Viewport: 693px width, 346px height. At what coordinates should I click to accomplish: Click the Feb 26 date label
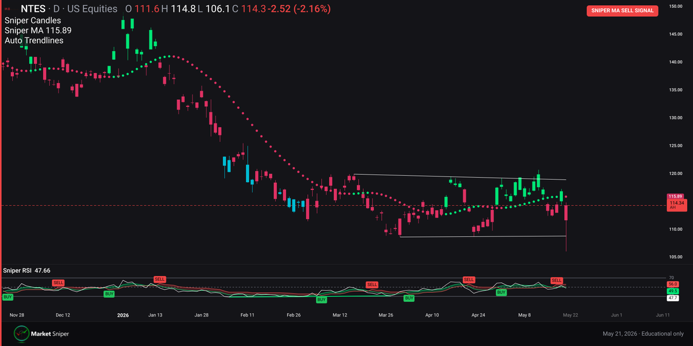pos(294,315)
